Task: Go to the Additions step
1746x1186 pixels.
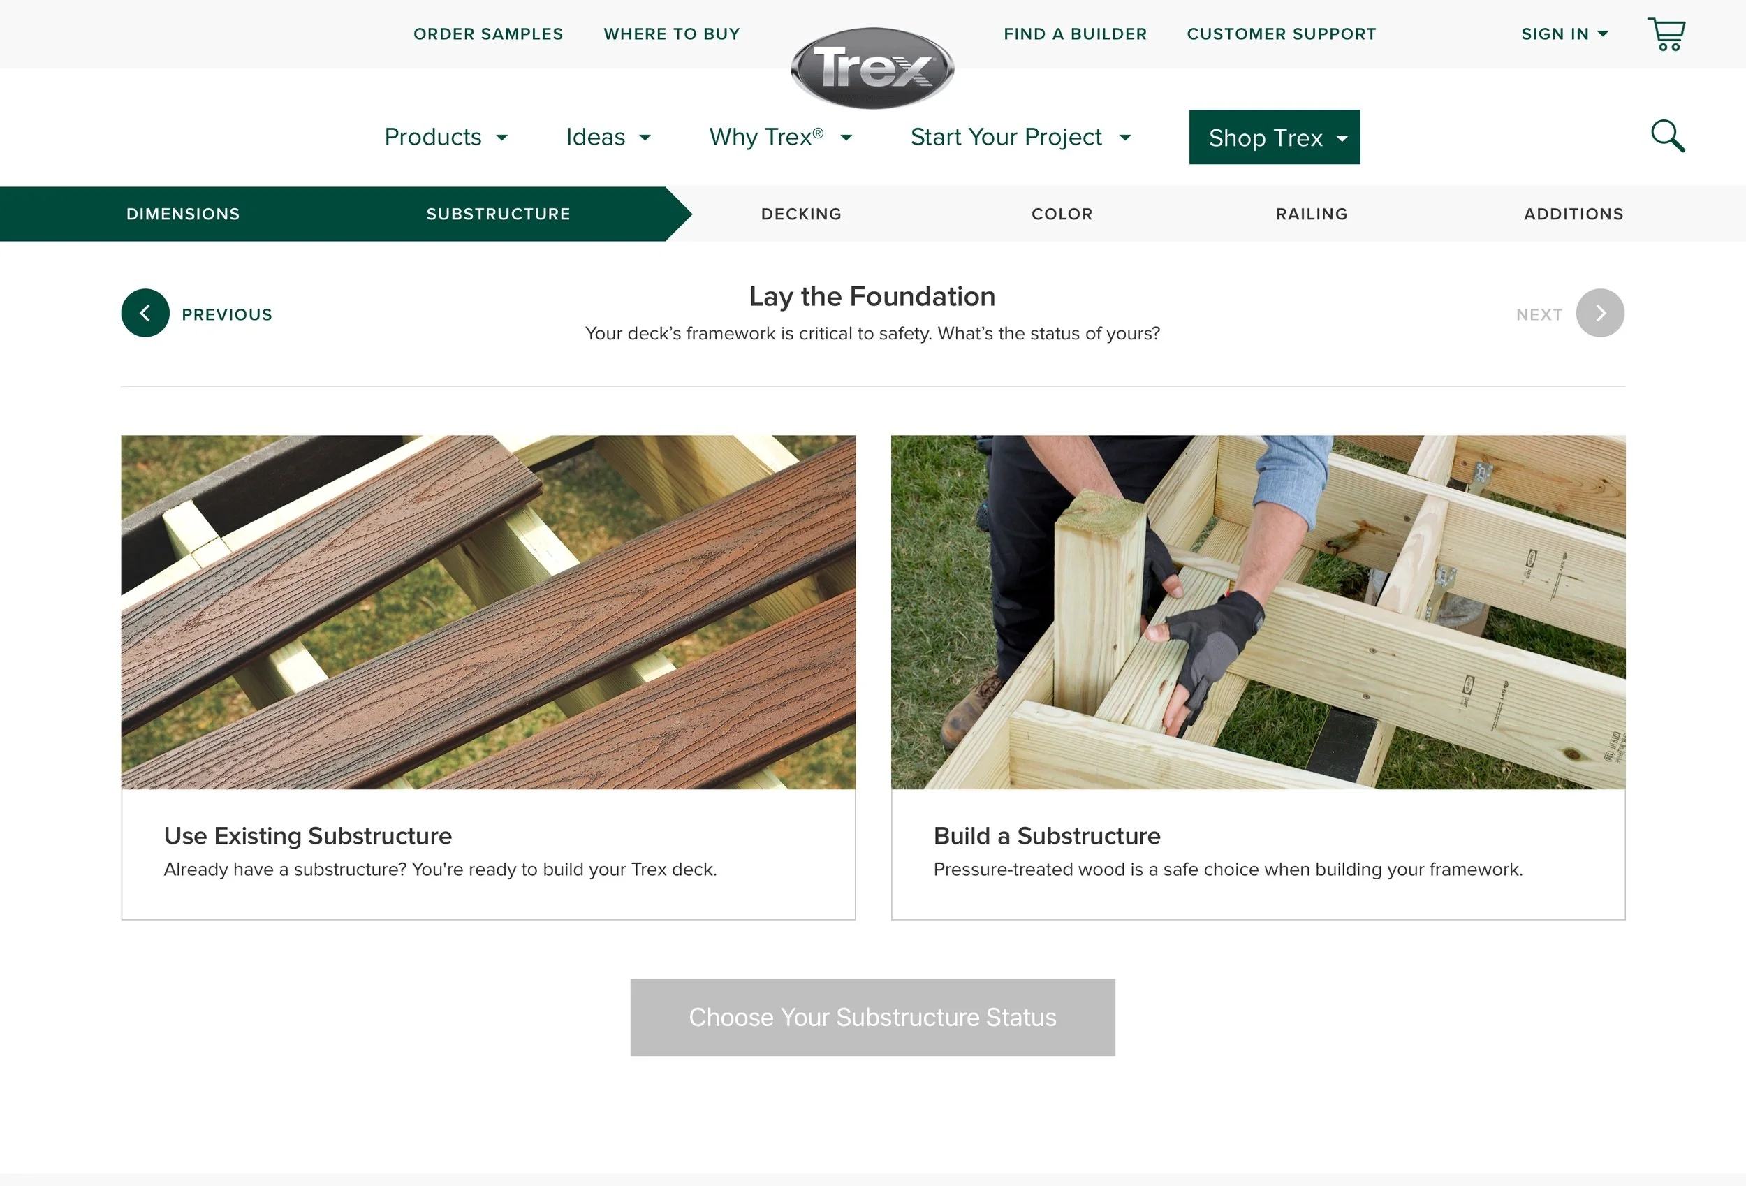Action: tap(1573, 214)
